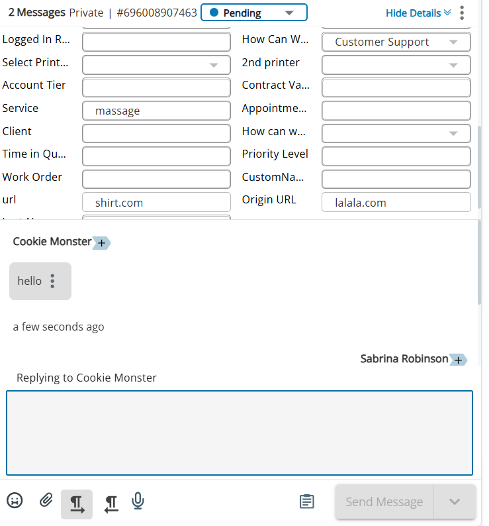Start voice recording with microphone icon

[138, 501]
